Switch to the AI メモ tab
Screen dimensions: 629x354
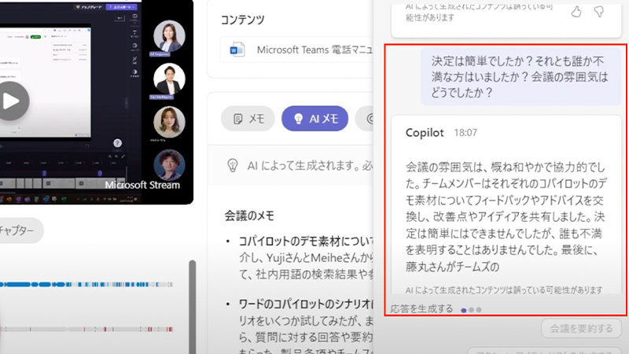pyautogui.click(x=314, y=119)
